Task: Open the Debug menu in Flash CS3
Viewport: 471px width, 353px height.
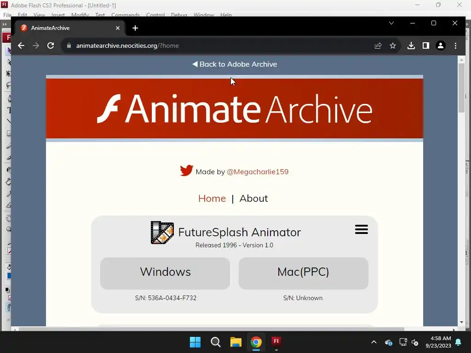Action: pos(179,15)
